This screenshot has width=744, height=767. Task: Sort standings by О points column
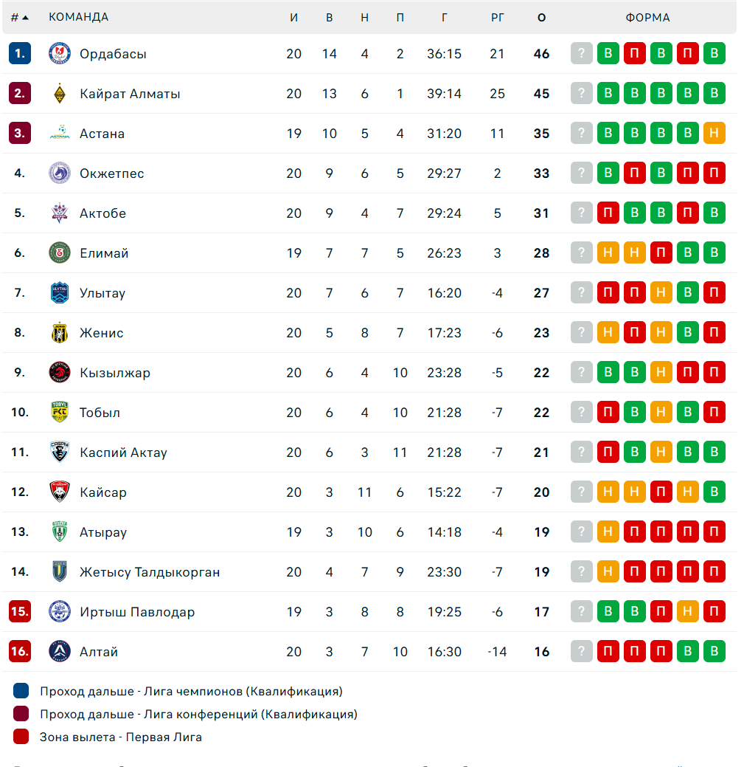pyautogui.click(x=541, y=18)
